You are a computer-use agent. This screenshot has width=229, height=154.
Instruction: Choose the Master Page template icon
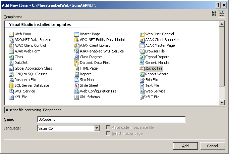(x=77, y=34)
